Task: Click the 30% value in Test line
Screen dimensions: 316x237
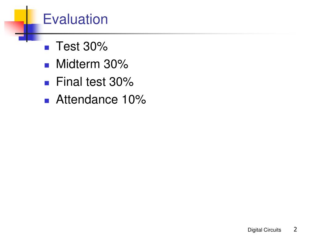Action: 95,46
